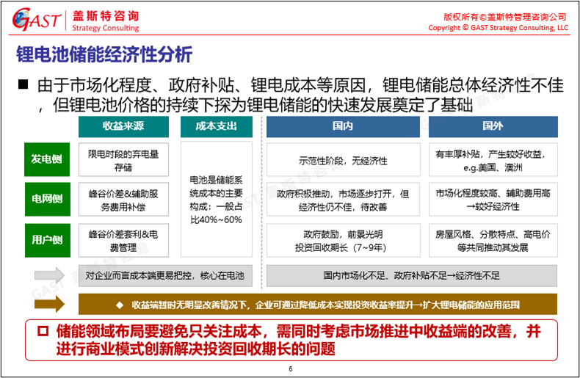Click the 限电时段的弃电量存储 cell
The height and width of the screenshot is (378, 580).
point(123,160)
